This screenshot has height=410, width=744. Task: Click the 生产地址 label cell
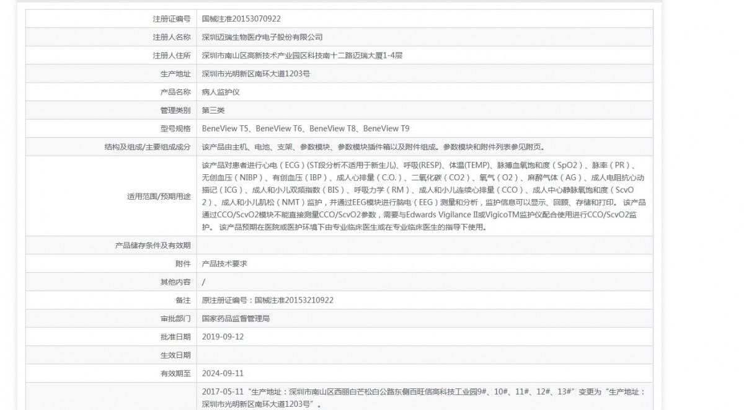tap(175, 74)
